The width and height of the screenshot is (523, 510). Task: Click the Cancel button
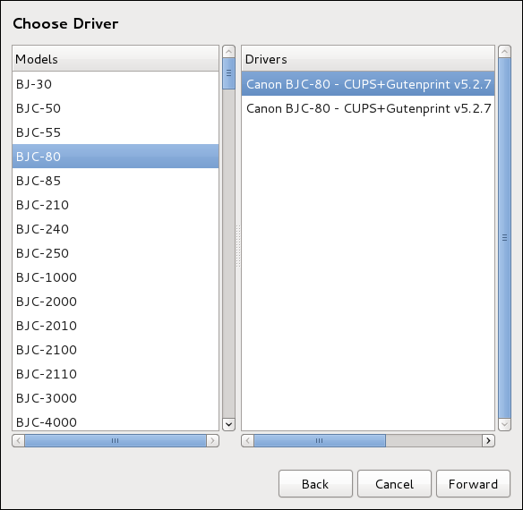tap(394, 484)
